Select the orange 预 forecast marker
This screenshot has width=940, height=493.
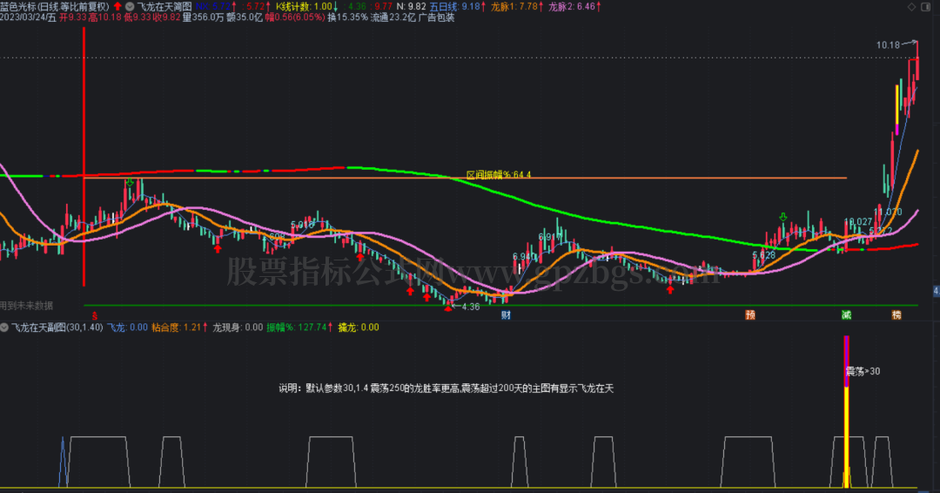tap(750, 314)
